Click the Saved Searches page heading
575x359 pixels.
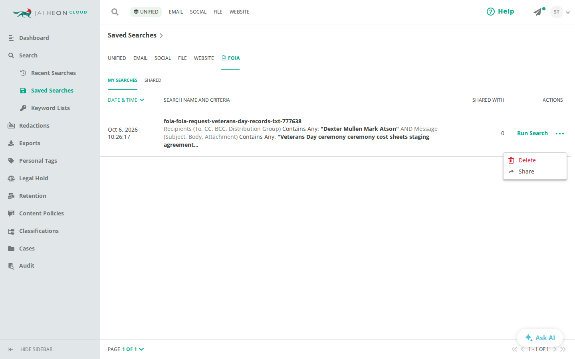click(x=132, y=35)
